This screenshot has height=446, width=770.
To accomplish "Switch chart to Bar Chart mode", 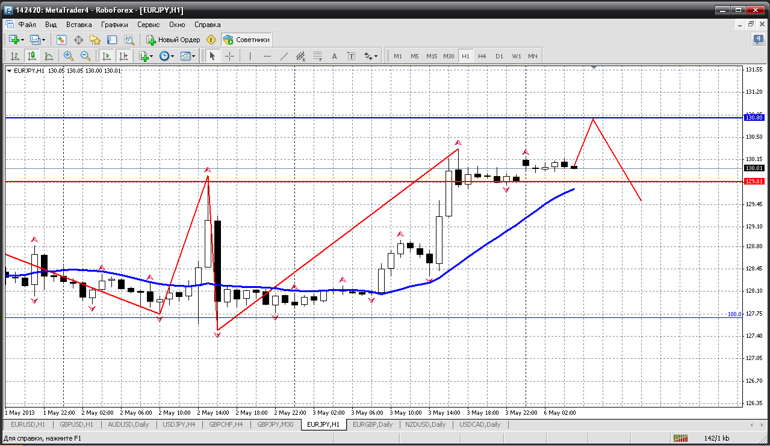I will (15, 56).
